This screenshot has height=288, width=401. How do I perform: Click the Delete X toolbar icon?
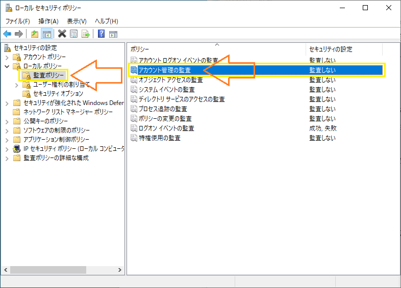click(62, 34)
